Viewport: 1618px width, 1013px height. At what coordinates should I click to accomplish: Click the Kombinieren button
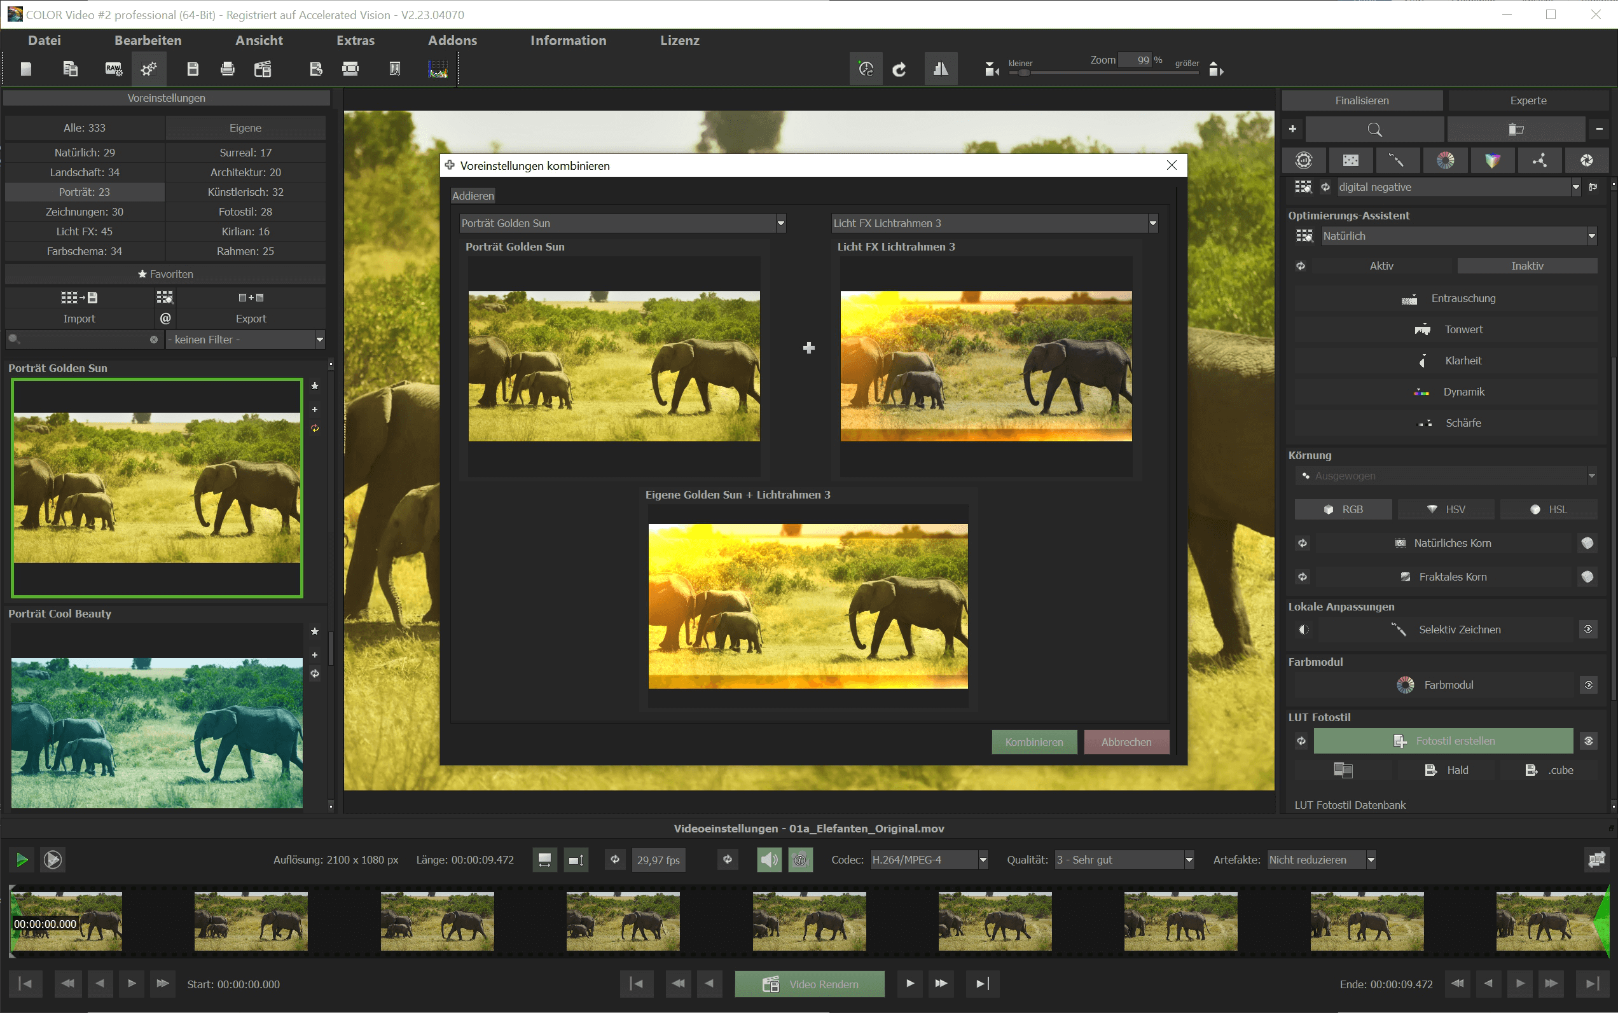coord(1034,741)
